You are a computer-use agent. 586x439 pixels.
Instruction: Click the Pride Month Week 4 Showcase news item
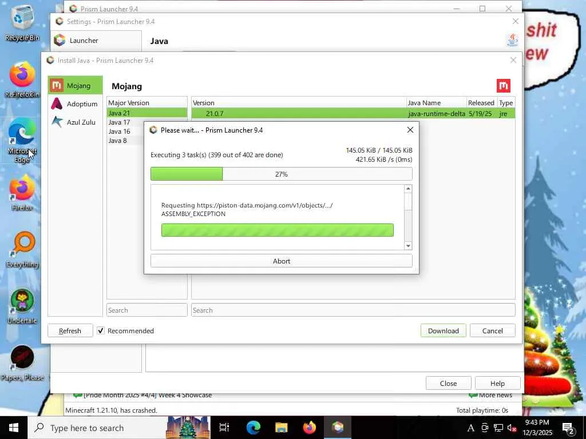point(142,395)
